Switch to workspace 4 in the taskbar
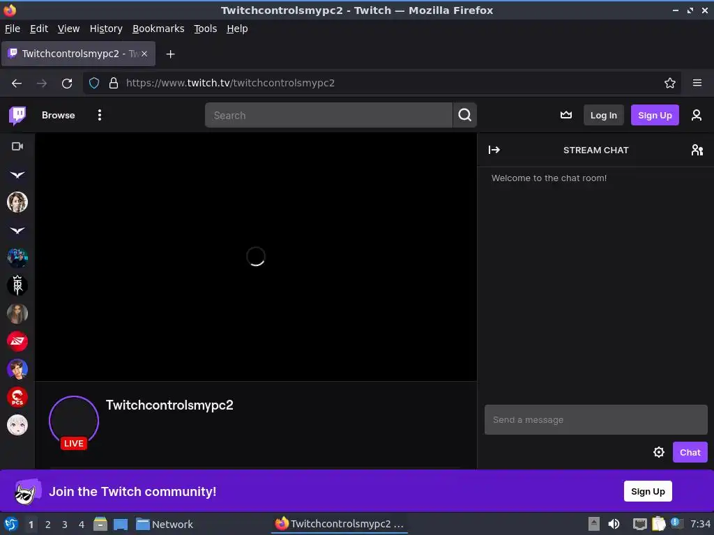This screenshot has width=714, height=535. coord(82,525)
